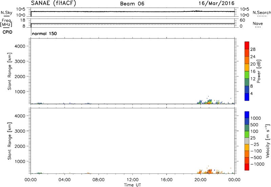This screenshot has height=187, width=271.
Task: Click the 4 label on power colorbar
Action: point(251,93)
